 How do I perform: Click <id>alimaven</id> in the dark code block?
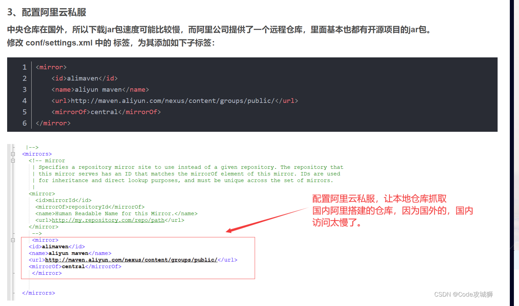coord(85,78)
